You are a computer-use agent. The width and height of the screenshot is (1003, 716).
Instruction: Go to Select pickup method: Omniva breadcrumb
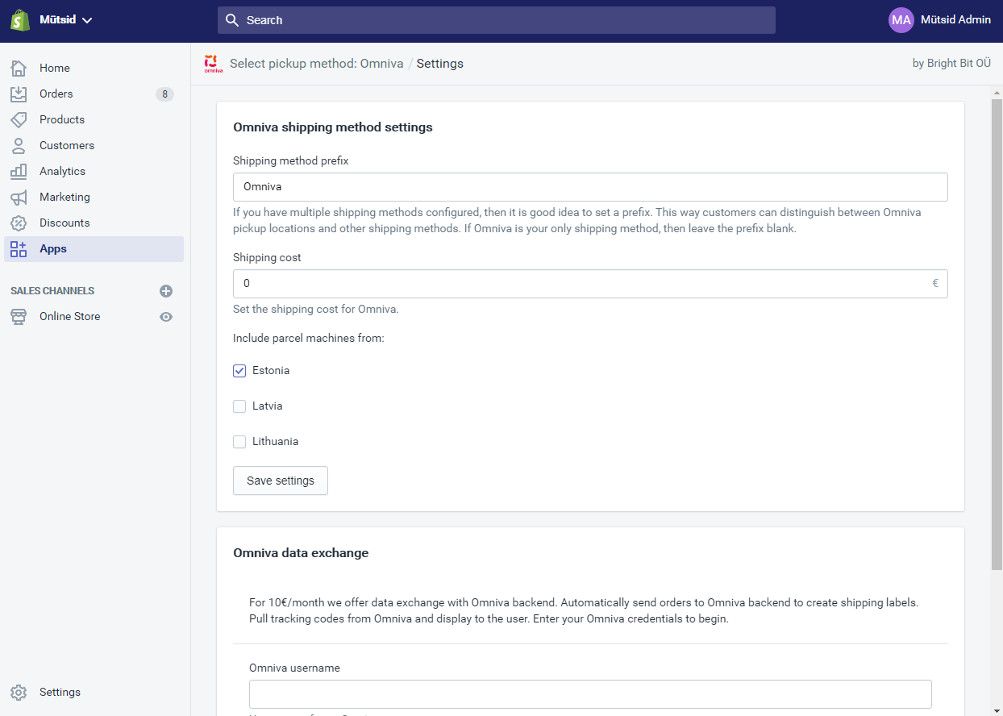317,64
